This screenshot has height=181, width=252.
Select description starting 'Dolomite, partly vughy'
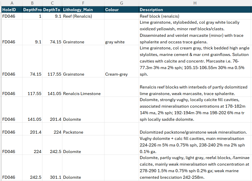[195, 167]
